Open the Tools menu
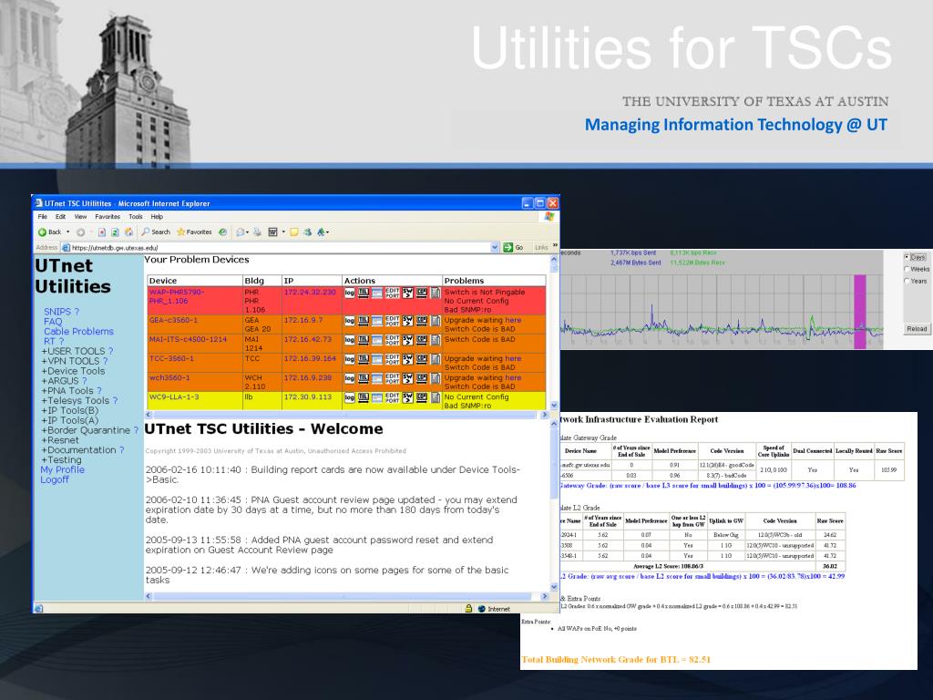933x700 pixels. tap(136, 217)
